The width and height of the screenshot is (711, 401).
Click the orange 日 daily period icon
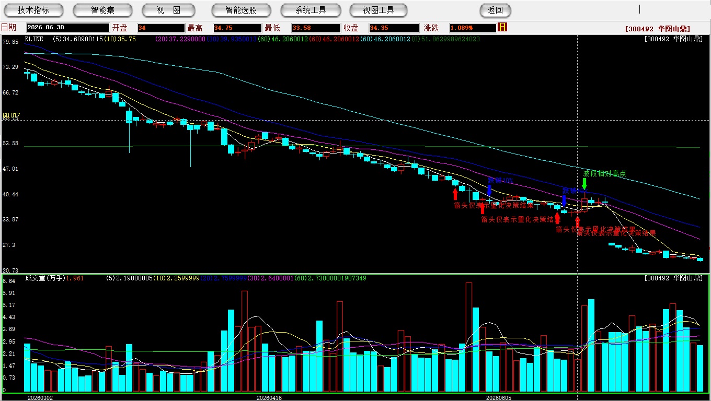[x=502, y=27]
